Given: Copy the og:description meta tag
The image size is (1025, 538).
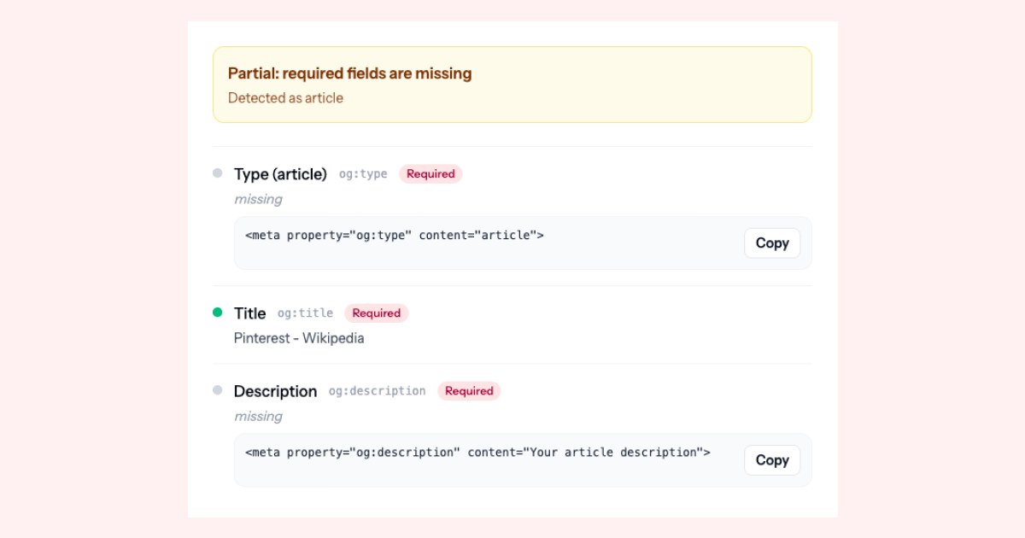Looking at the screenshot, I should [x=772, y=459].
